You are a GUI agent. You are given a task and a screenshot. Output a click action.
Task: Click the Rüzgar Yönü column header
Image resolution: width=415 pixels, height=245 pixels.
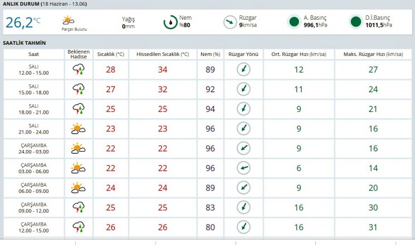click(x=243, y=54)
